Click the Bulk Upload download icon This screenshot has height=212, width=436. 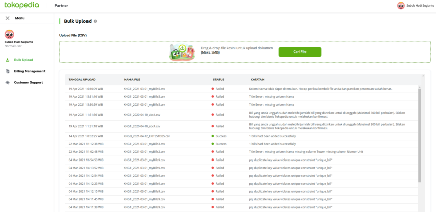tap(8, 60)
